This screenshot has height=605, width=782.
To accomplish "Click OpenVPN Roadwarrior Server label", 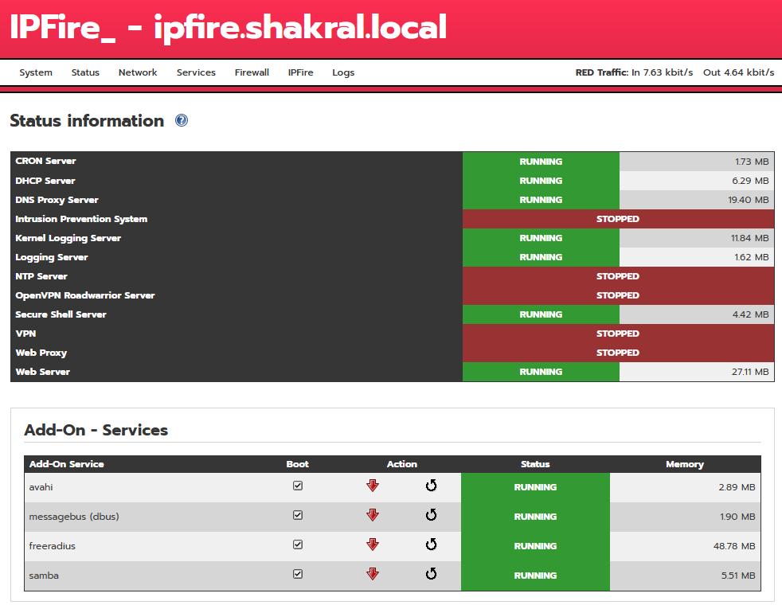I will tap(84, 295).
